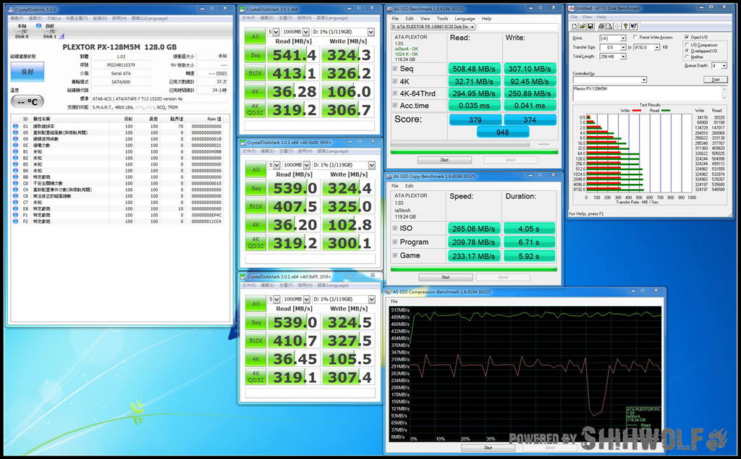
Task: Toggle the Program checkbox in Copy-Benchmark
Action: pyautogui.click(x=395, y=242)
